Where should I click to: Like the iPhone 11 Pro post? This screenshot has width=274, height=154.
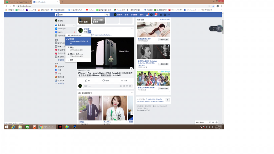(x=87, y=81)
